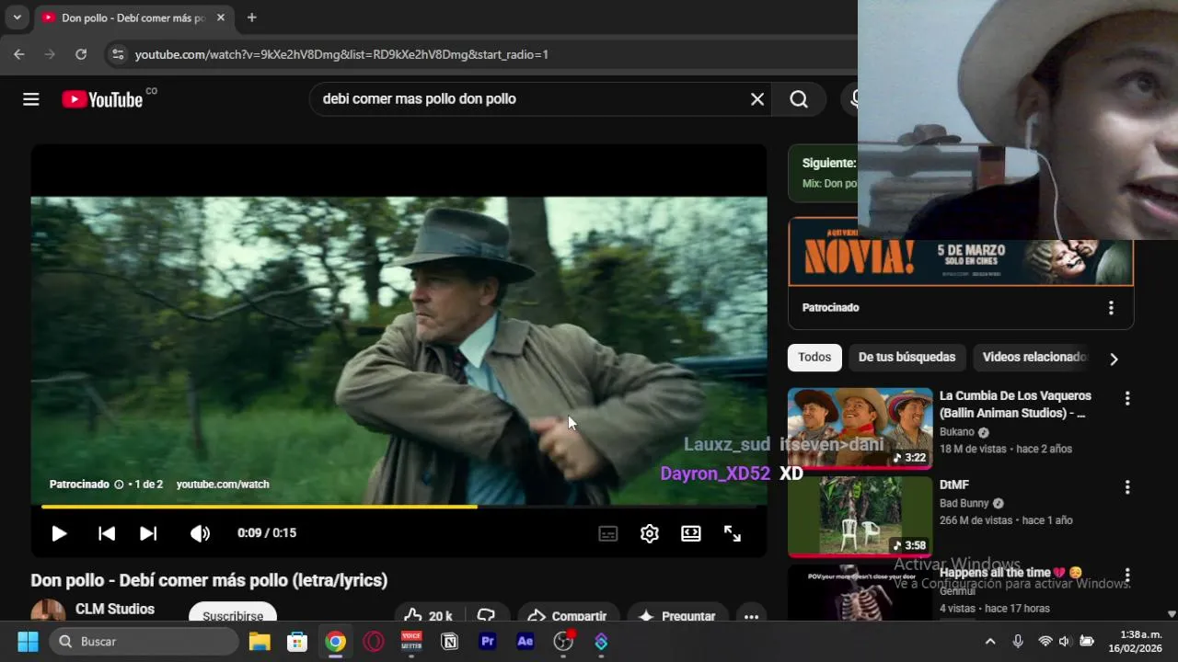Screen dimensions: 1178x662
Task: Select the Don pollo browser tab
Action: tap(133, 17)
